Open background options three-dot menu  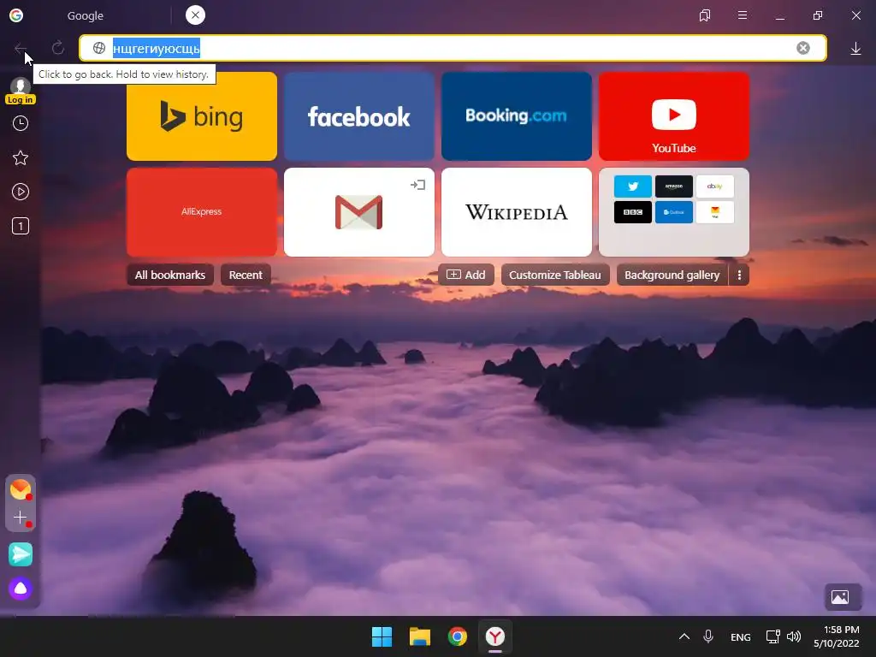(x=739, y=275)
